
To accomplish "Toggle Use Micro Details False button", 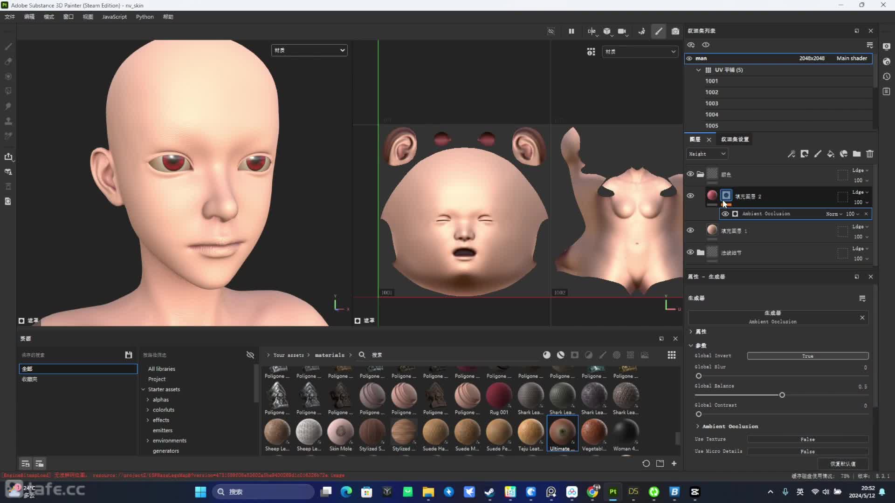I will (808, 451).
